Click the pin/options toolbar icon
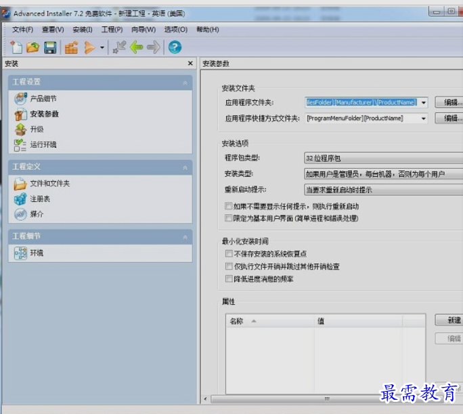 [119, 47]
